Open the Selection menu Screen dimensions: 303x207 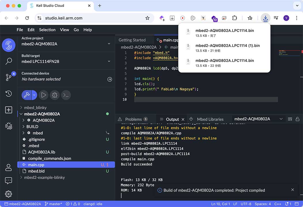pos(47,30)
